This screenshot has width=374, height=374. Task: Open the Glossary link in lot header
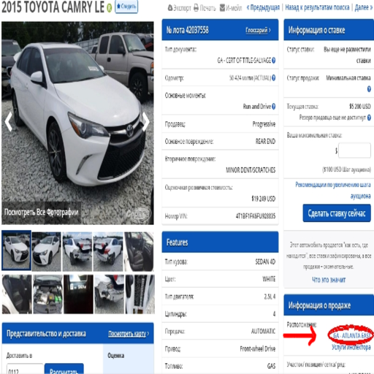(258, 30)
